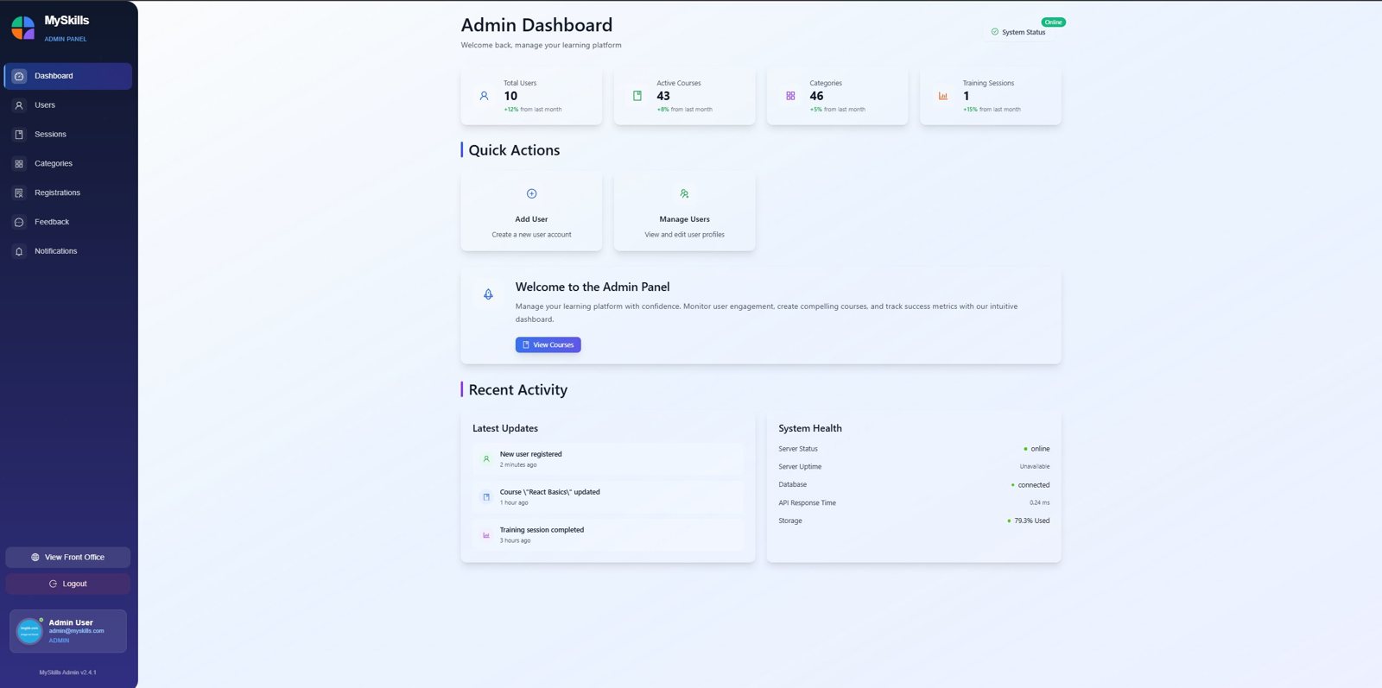Click the Registrations icon in sidebar
This screenshot has height=688, width=1382.
19,193
